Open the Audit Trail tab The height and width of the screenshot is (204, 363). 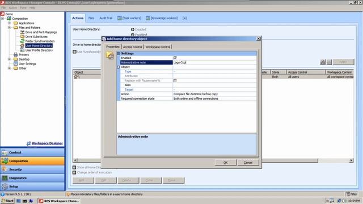106,18
